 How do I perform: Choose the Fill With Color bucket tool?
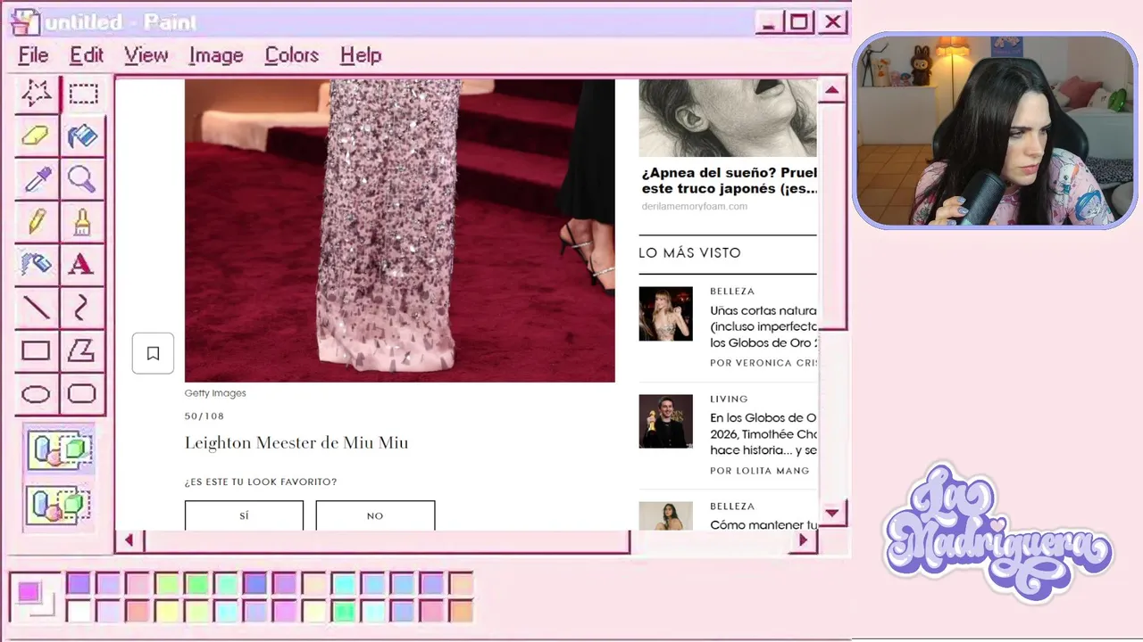click(83, 136)
